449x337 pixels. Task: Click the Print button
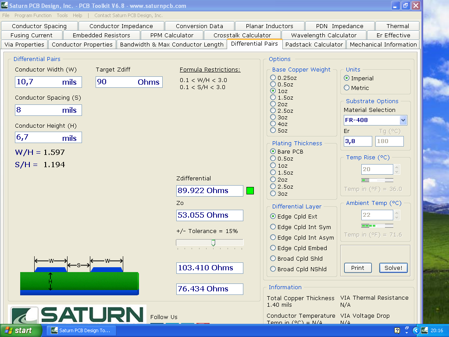tap(358, 268)
